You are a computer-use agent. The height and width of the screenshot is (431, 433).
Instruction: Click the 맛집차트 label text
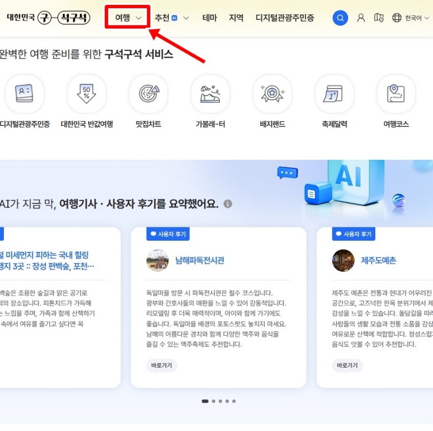click(x=149, y=124)
